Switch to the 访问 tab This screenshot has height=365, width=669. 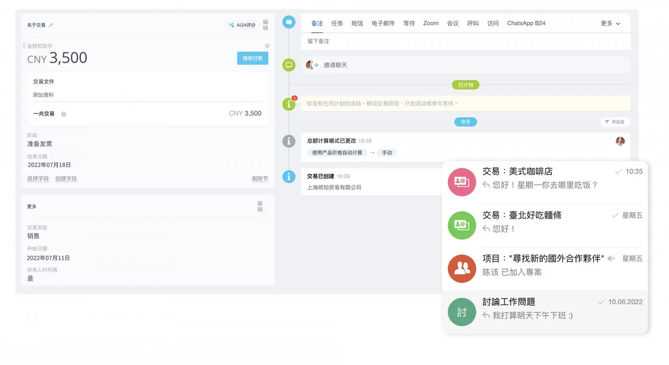pyautogui.click(x=493, y=23)
